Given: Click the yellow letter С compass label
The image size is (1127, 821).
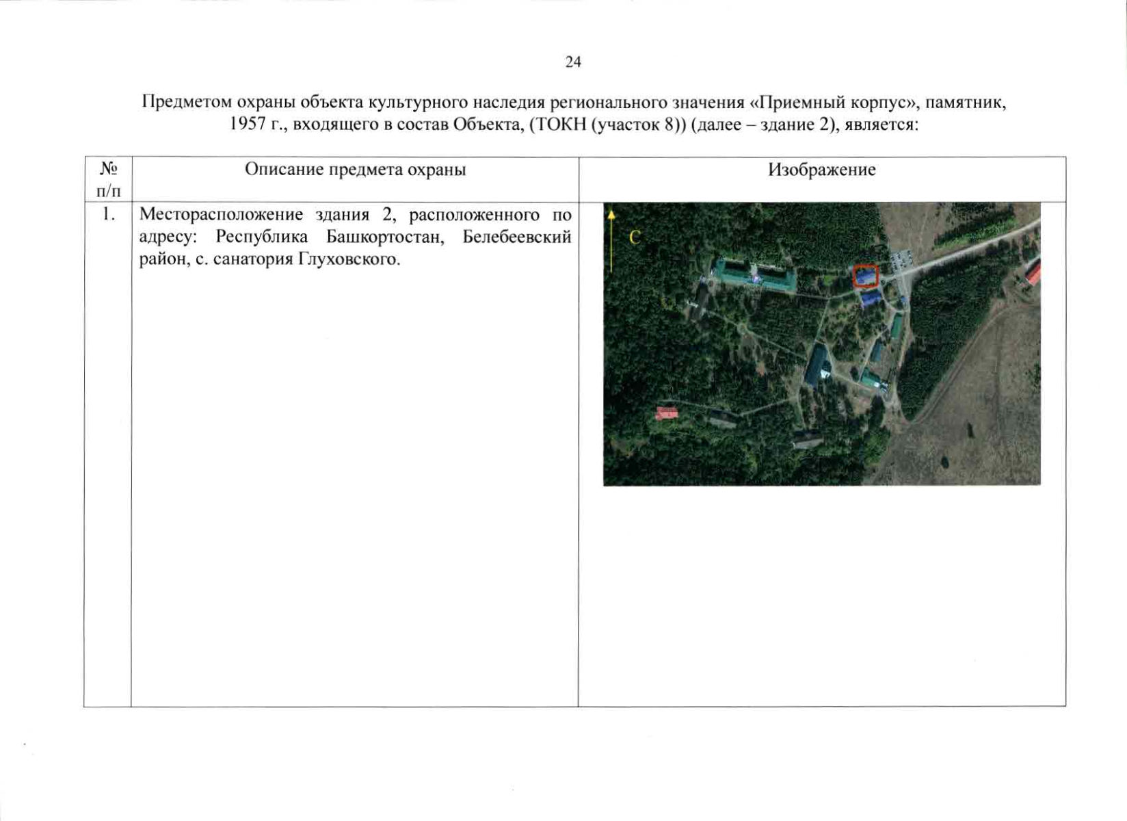Looking at the screenshot, I should 635,237.
